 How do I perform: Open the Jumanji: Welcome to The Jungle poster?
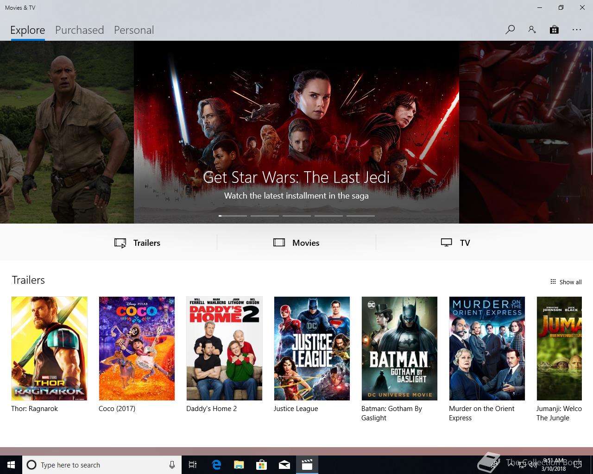[559, 349]
